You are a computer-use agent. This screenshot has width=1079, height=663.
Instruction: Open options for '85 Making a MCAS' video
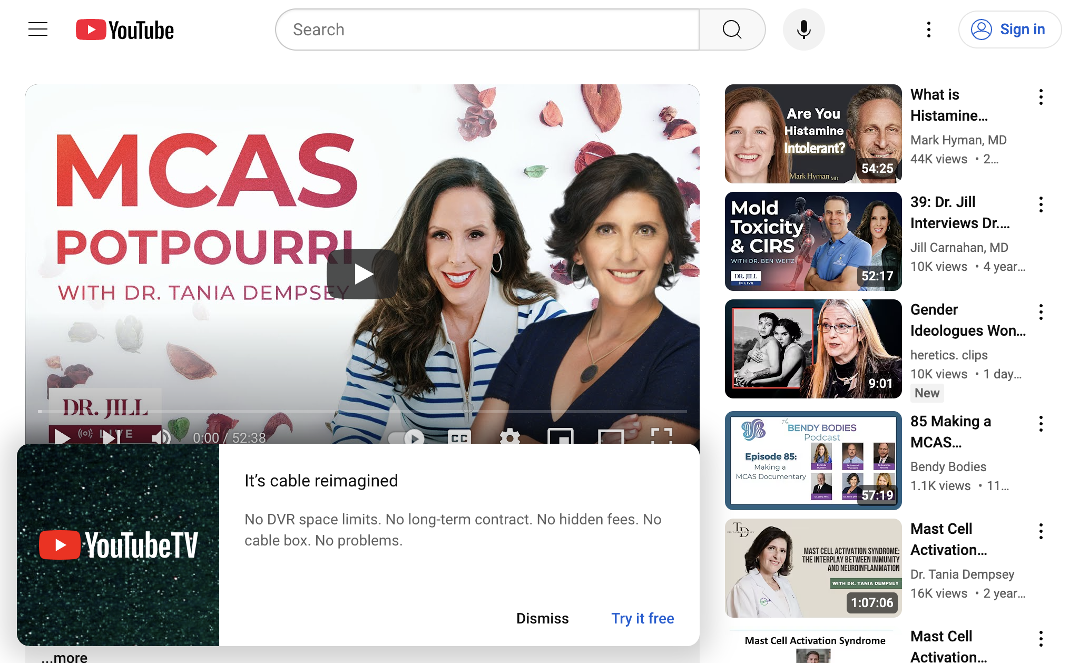[x=1041, y=424]
